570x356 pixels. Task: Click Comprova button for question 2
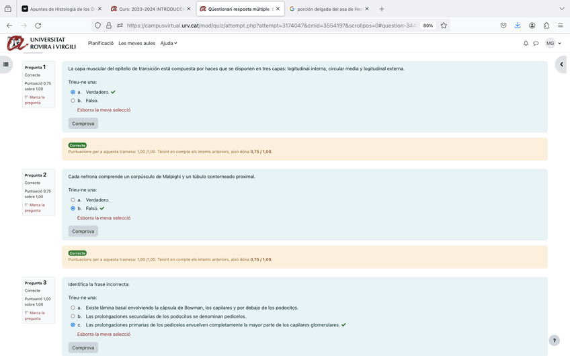coord(83,231)
